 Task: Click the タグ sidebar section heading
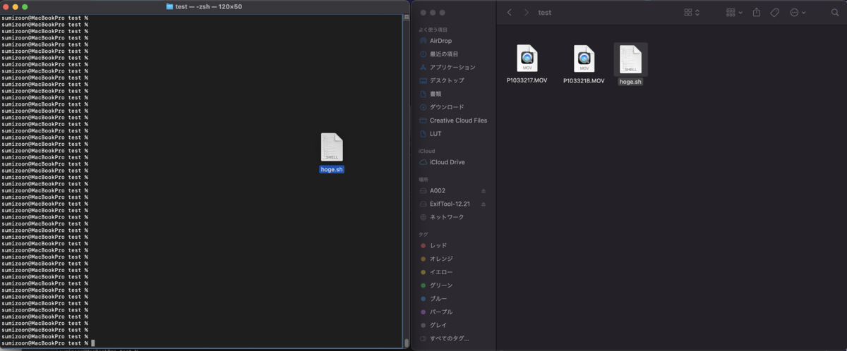[x=423, y=234]
